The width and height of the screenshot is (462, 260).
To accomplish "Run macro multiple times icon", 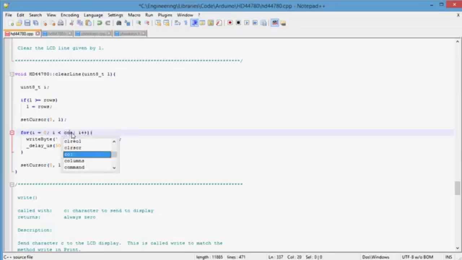I will (255, 23).
